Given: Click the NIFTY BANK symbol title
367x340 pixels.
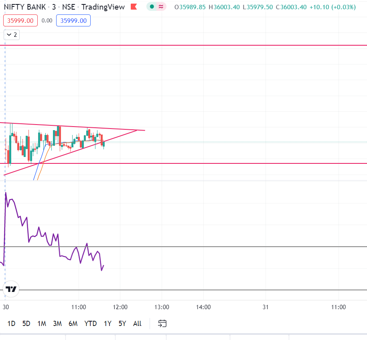Looking at the screenshot, I should pos(25,7).
